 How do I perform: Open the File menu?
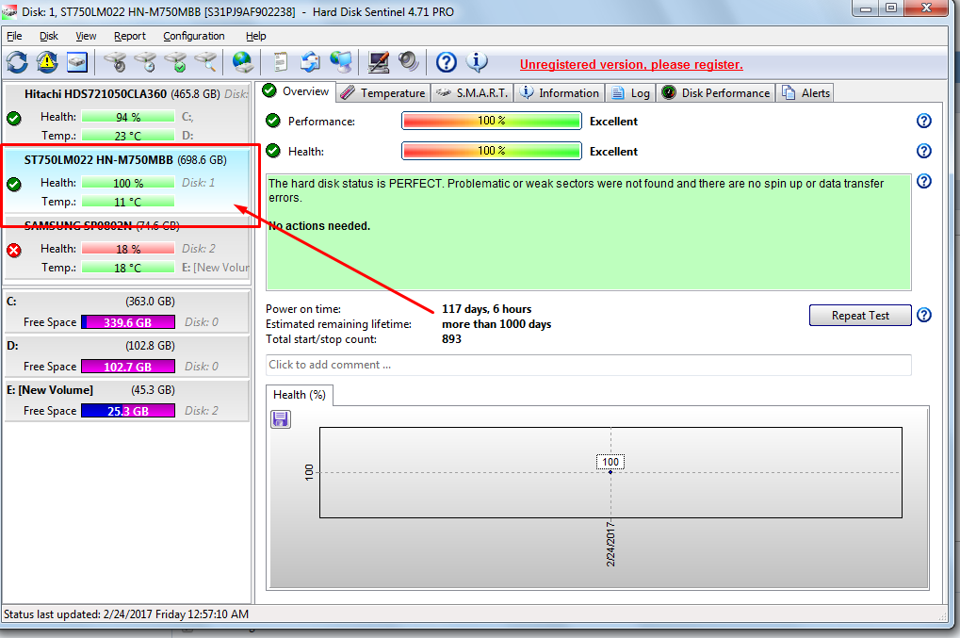[x=14, y=36]
